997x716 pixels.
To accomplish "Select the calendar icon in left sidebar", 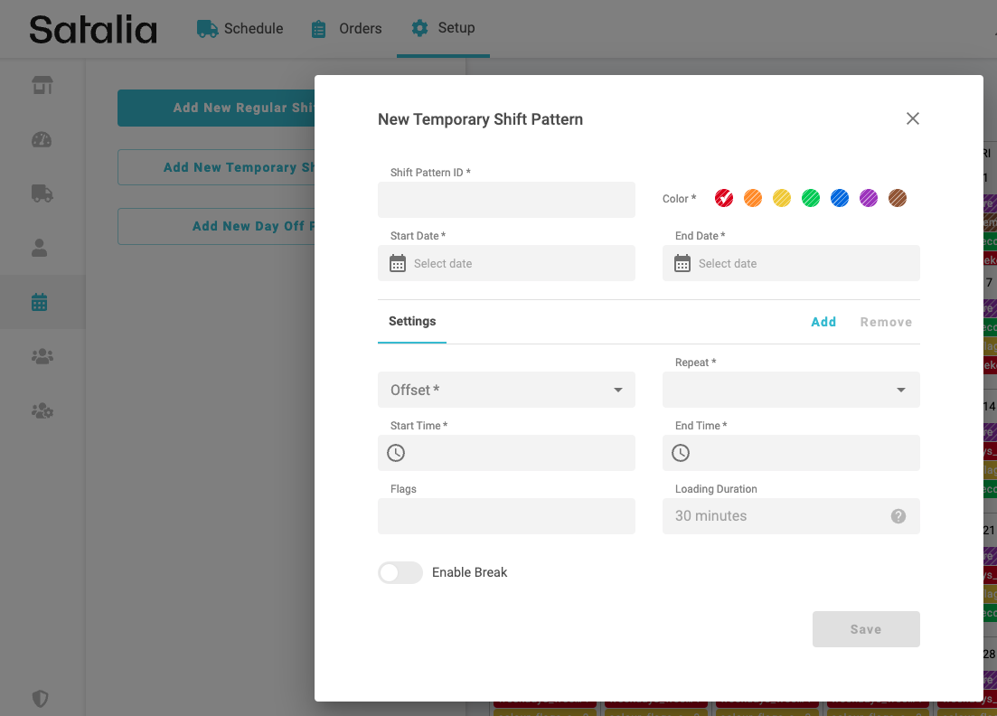I will pyautogui.click(x=40, y=302).
